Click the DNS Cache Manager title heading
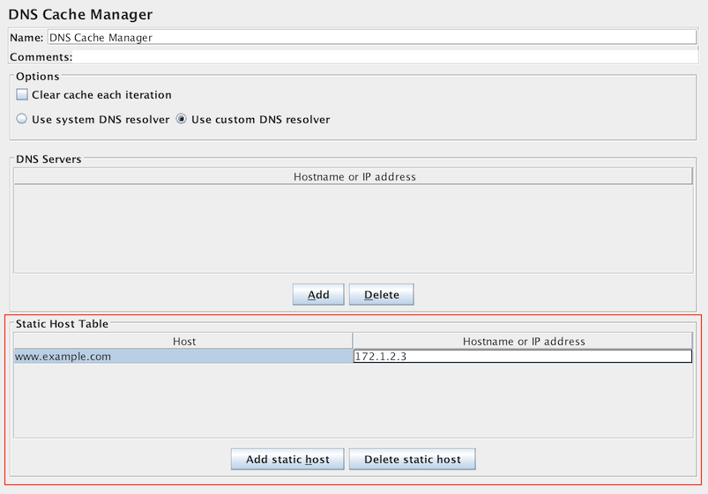 coord(80,14)
